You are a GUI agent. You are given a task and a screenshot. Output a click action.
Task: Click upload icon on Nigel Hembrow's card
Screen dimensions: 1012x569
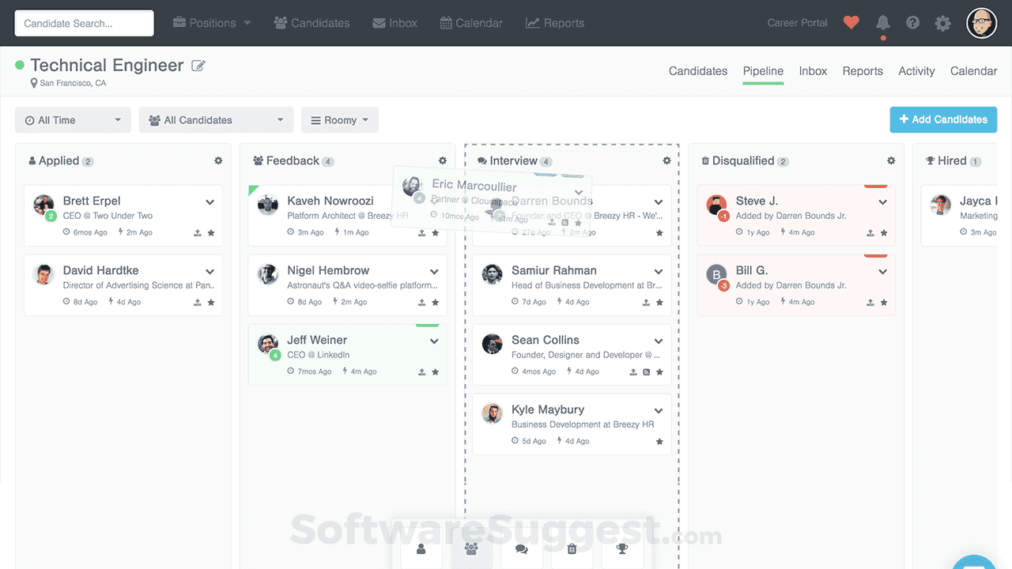click(x=422, y=303)
